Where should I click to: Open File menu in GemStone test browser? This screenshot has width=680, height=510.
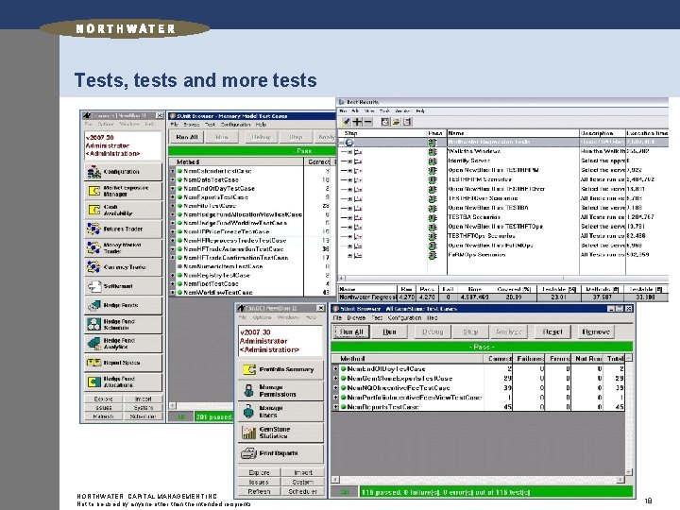[337, 318]
